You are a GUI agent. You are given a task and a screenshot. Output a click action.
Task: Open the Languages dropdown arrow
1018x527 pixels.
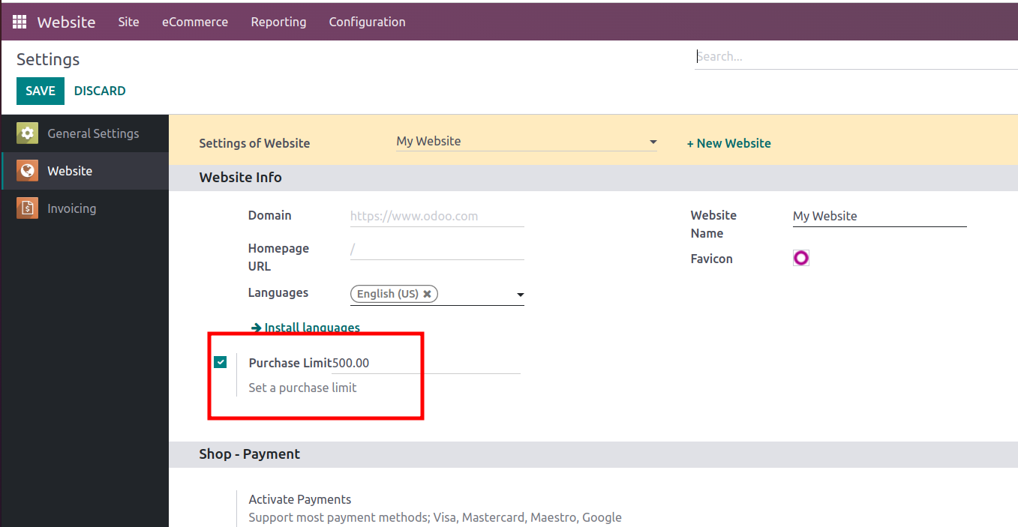[520, 295]
